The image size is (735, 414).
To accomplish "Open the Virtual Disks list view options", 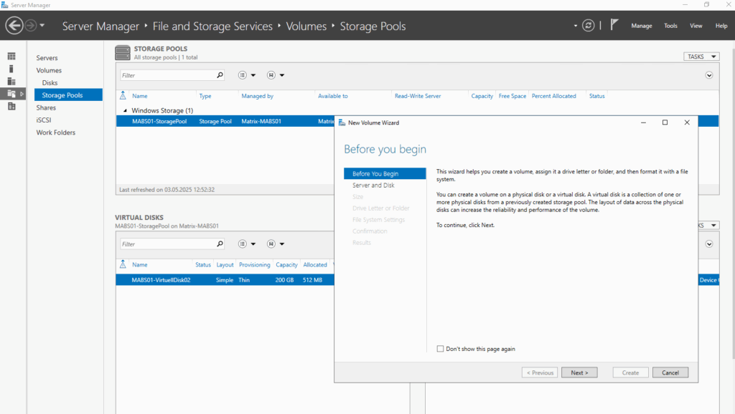I will [x=247, y=244].
